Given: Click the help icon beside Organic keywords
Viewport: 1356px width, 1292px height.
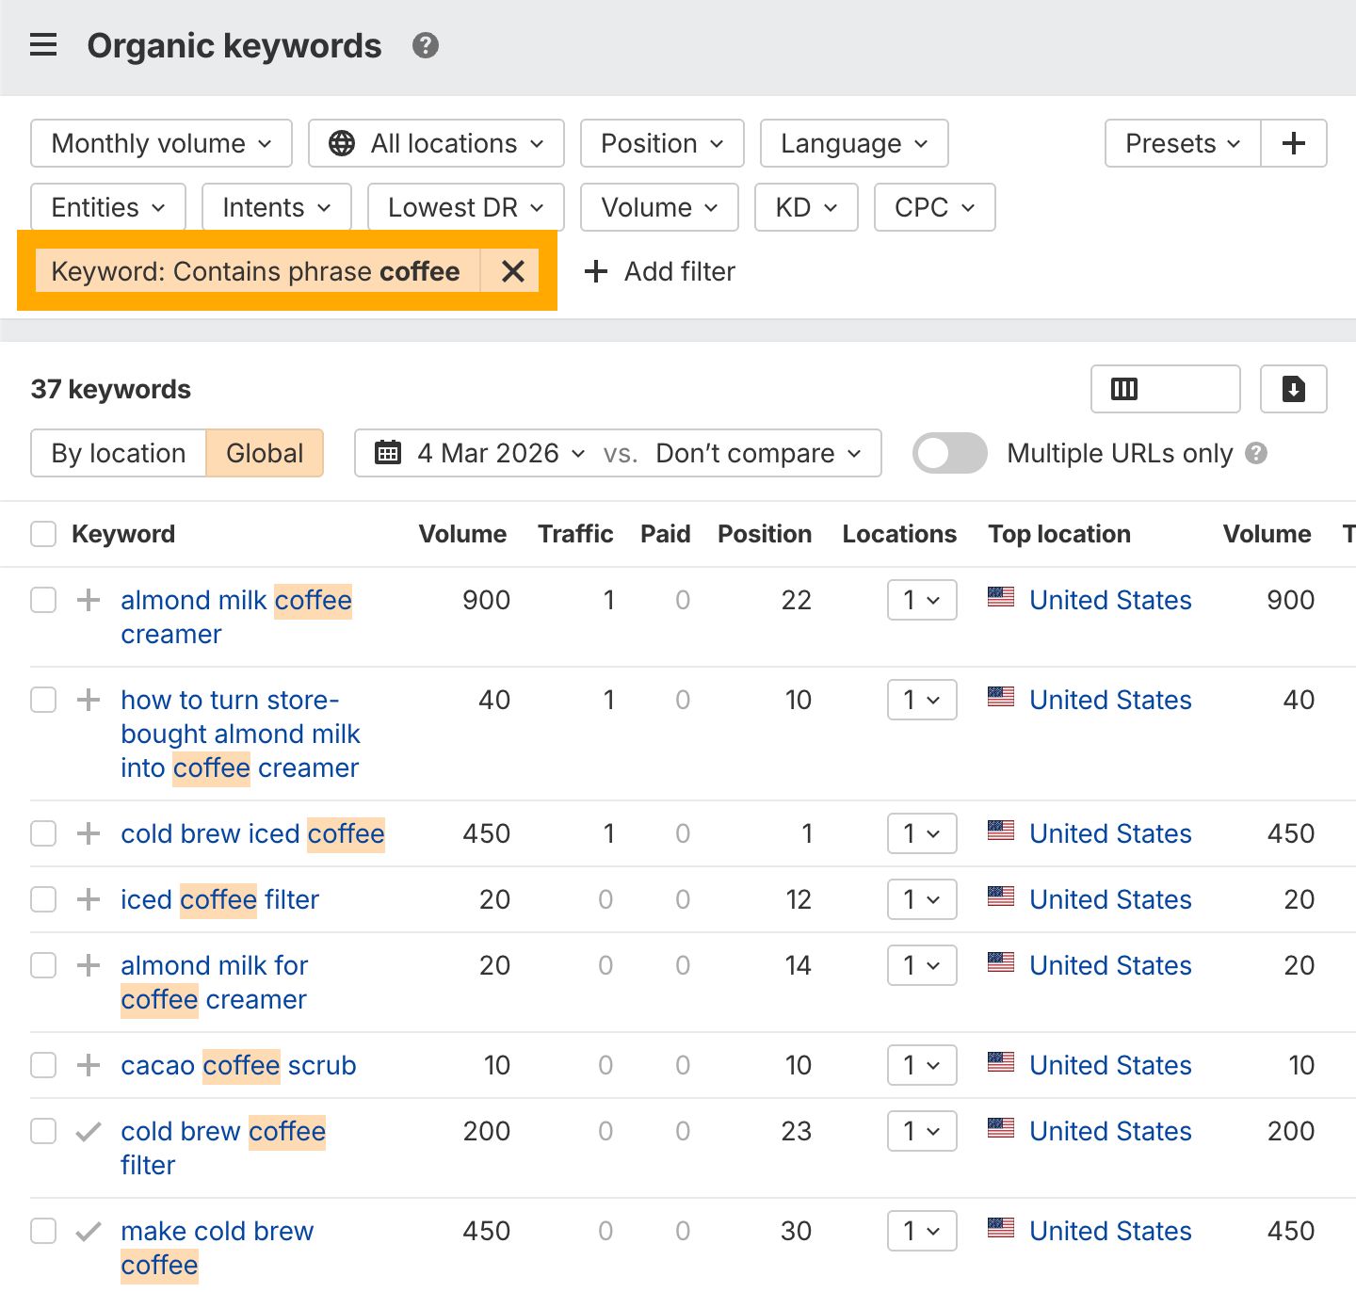Looking at the screenshot, I should (x=426, y=45).
